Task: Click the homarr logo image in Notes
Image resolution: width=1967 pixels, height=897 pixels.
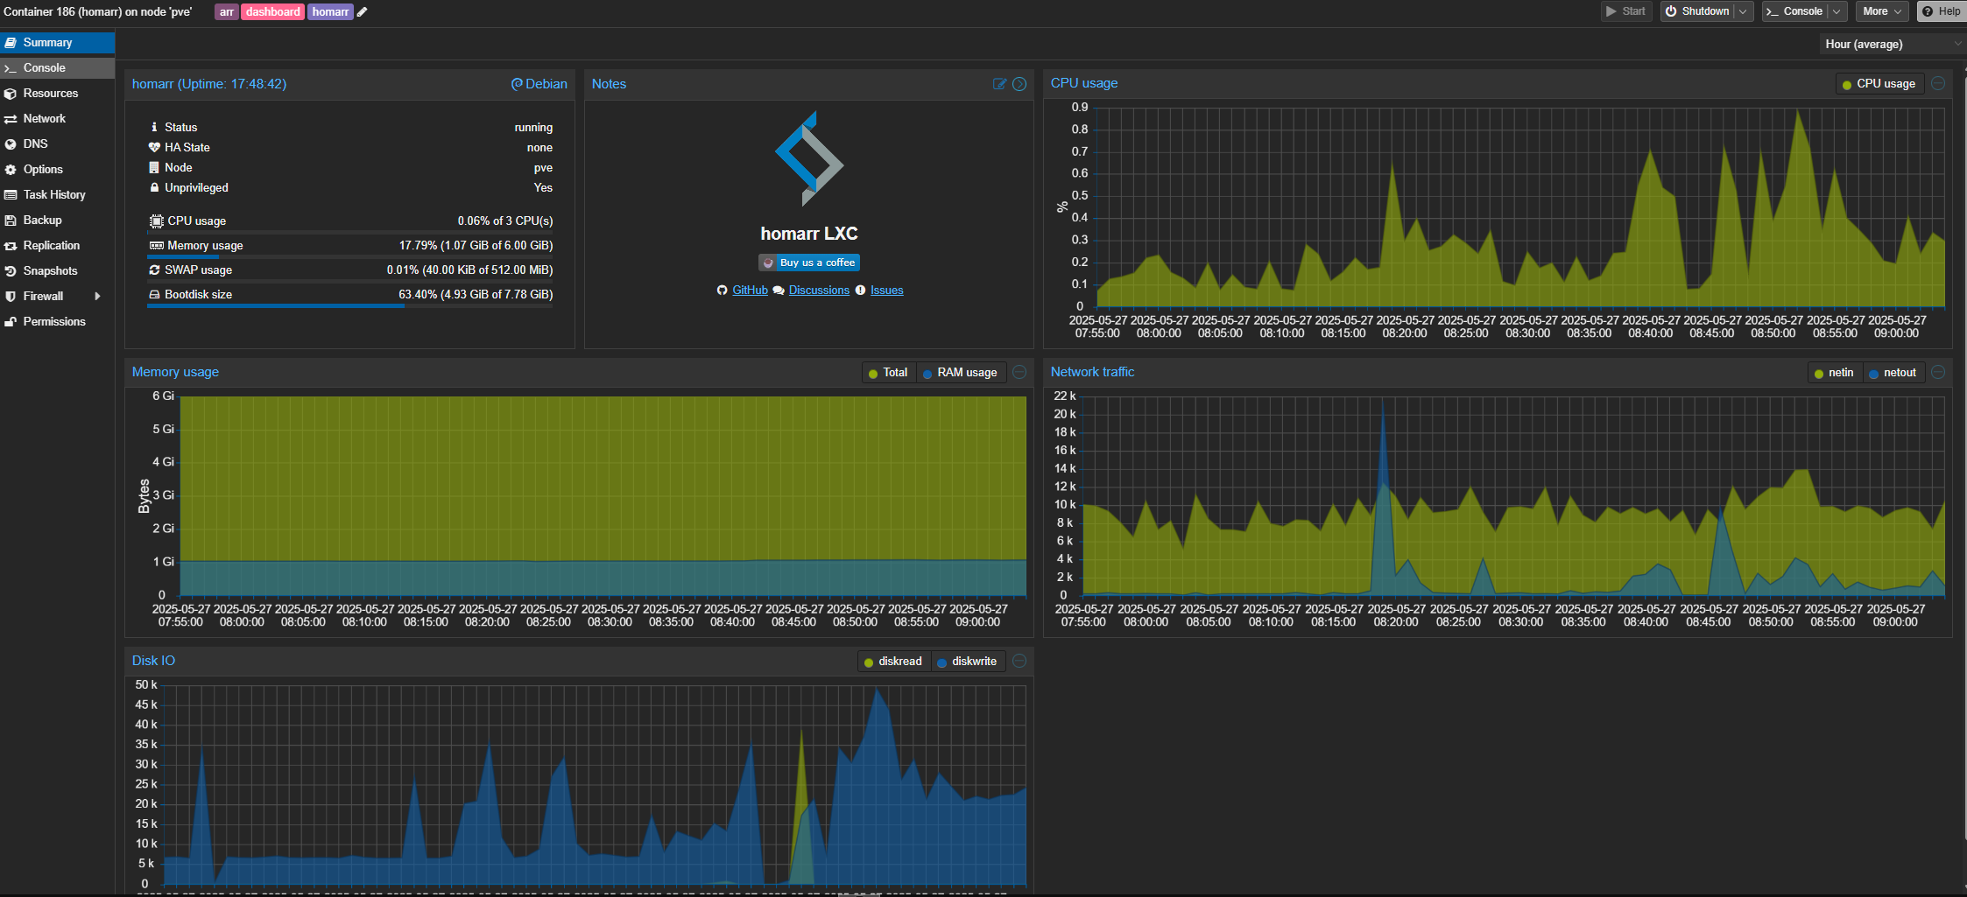Action: click(x=809, y=158)
